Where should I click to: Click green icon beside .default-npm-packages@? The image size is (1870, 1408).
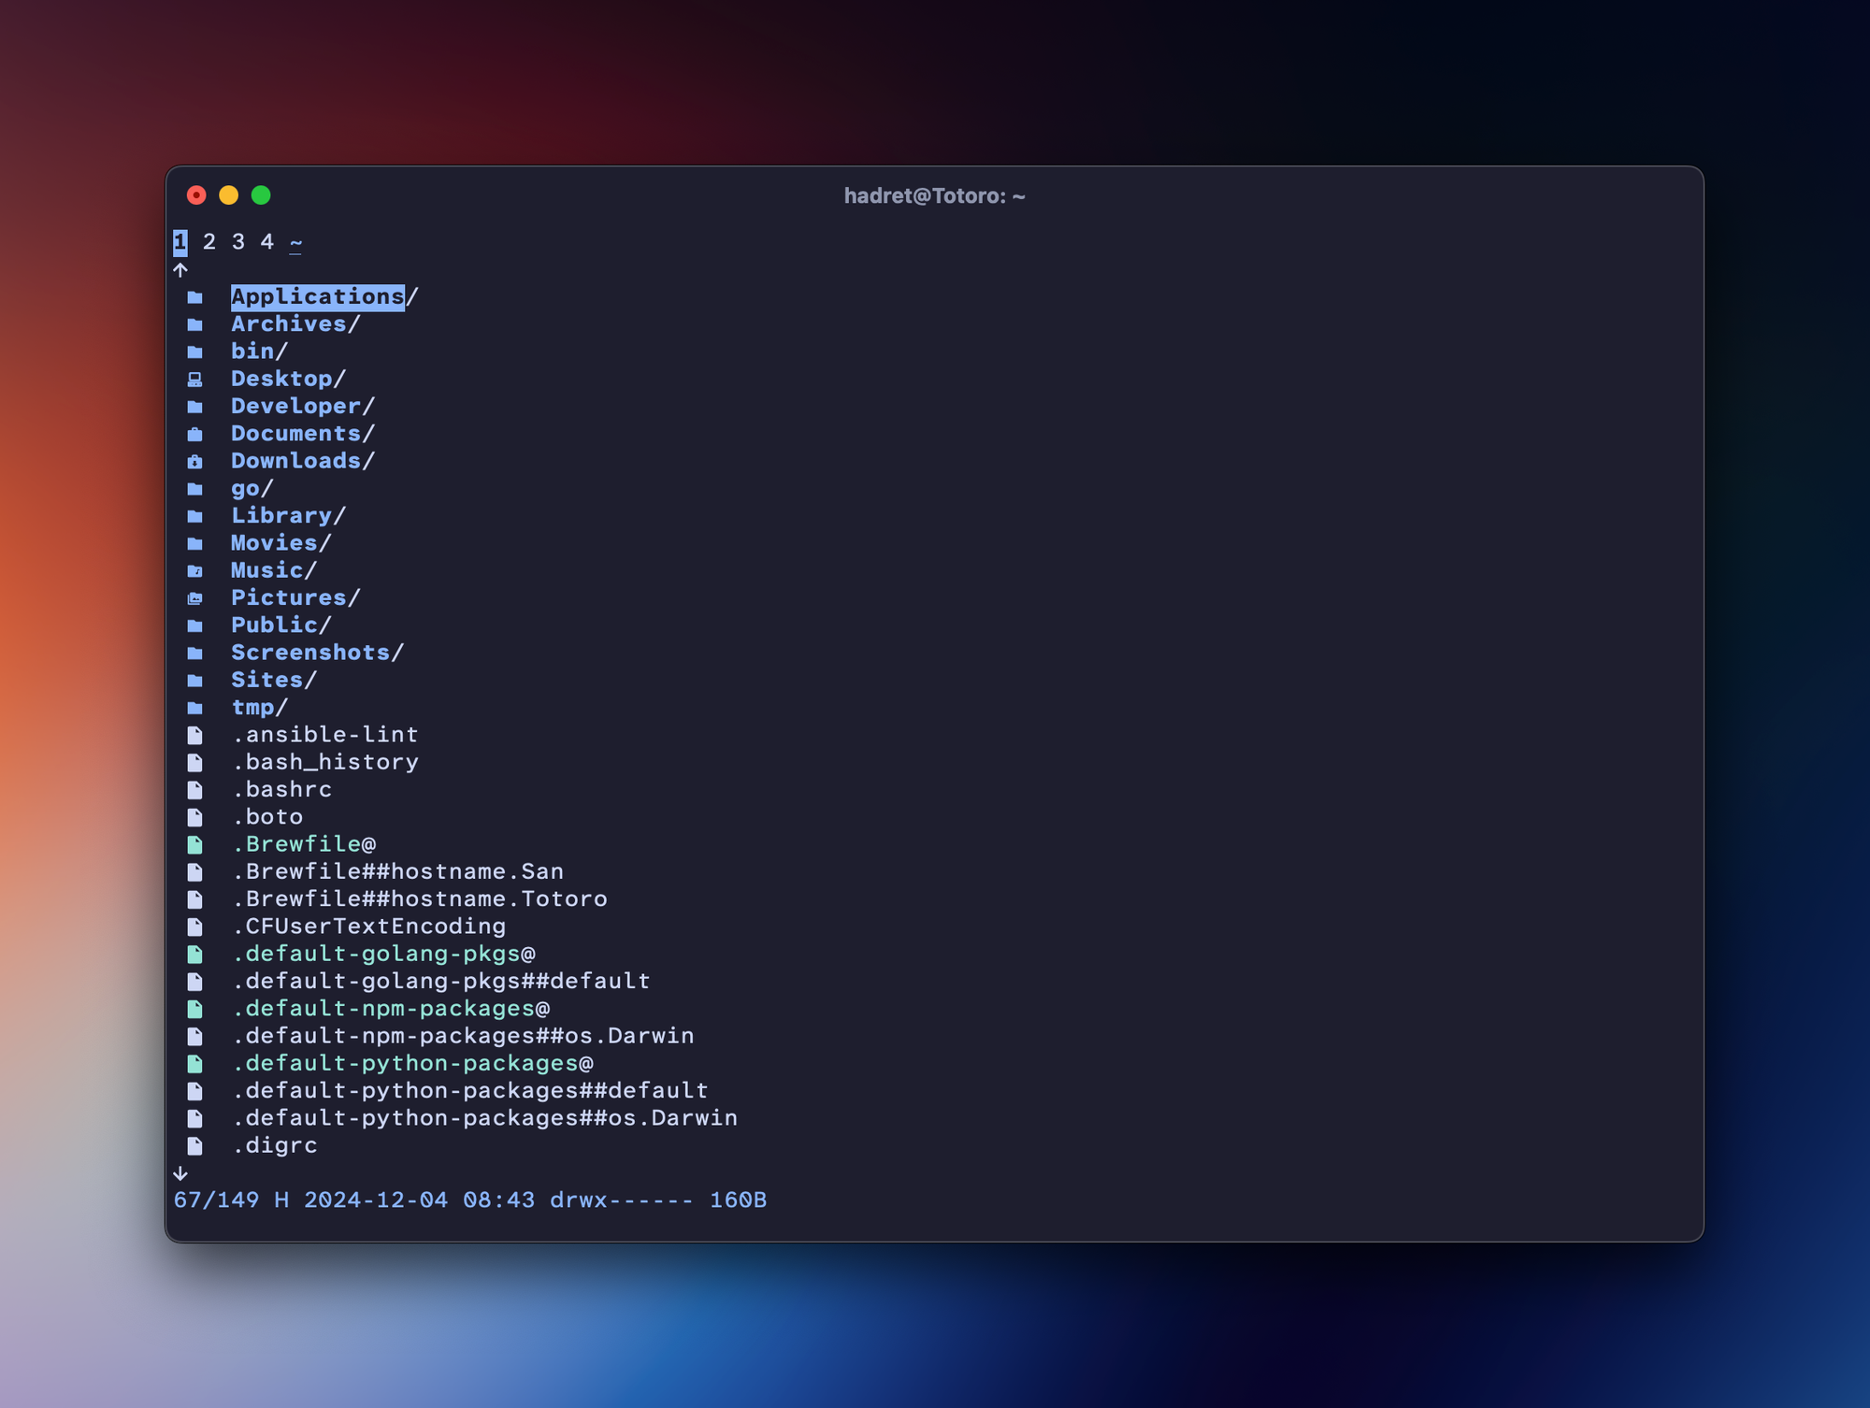point(194,1009)
